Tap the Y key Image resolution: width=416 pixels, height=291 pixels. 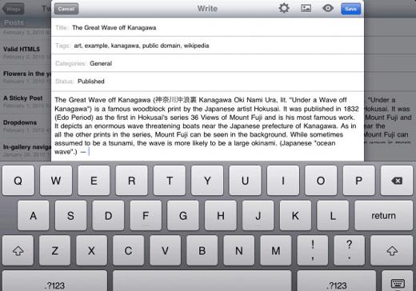coord(207,181)
